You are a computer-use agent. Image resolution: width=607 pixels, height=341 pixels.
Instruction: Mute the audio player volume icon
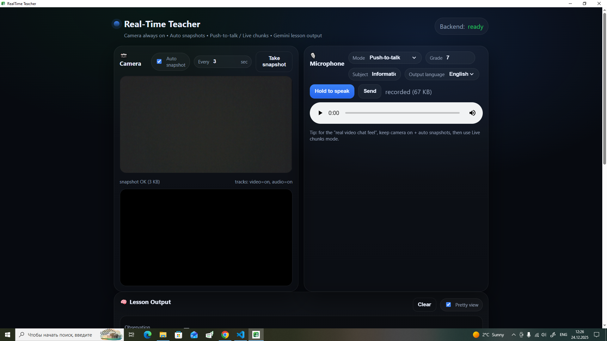coord(472,113)
